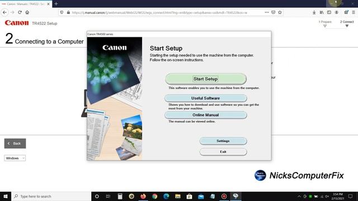Click the browser forward arrow
Viewport: 358px width, 201px height.
tap(12, 12)
